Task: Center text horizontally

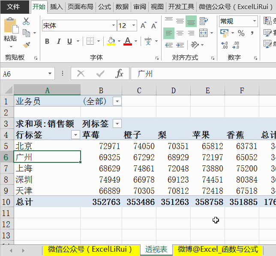Action: [180, 33]
